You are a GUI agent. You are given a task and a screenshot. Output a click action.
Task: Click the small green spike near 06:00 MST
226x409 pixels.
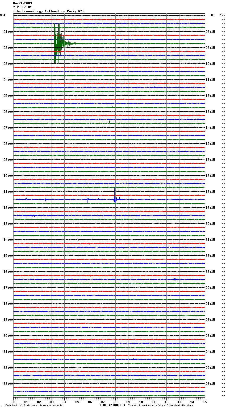point(110,122)
